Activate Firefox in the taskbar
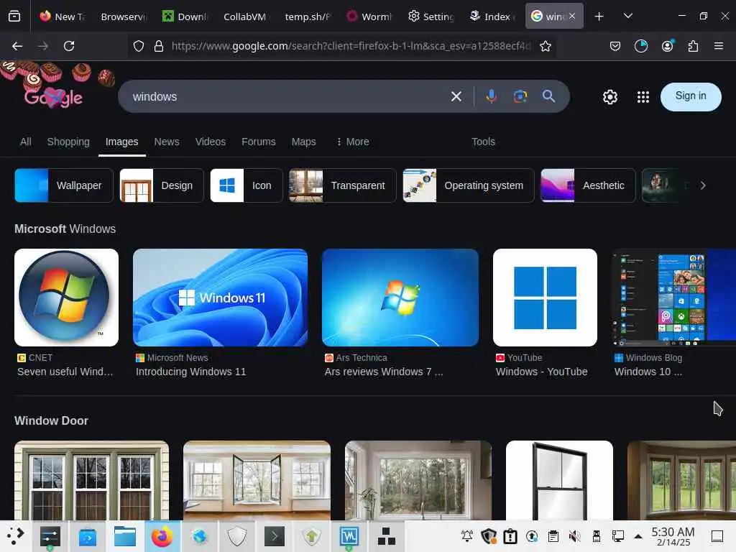This screenshot has height=552, width=736. [162, 536]
